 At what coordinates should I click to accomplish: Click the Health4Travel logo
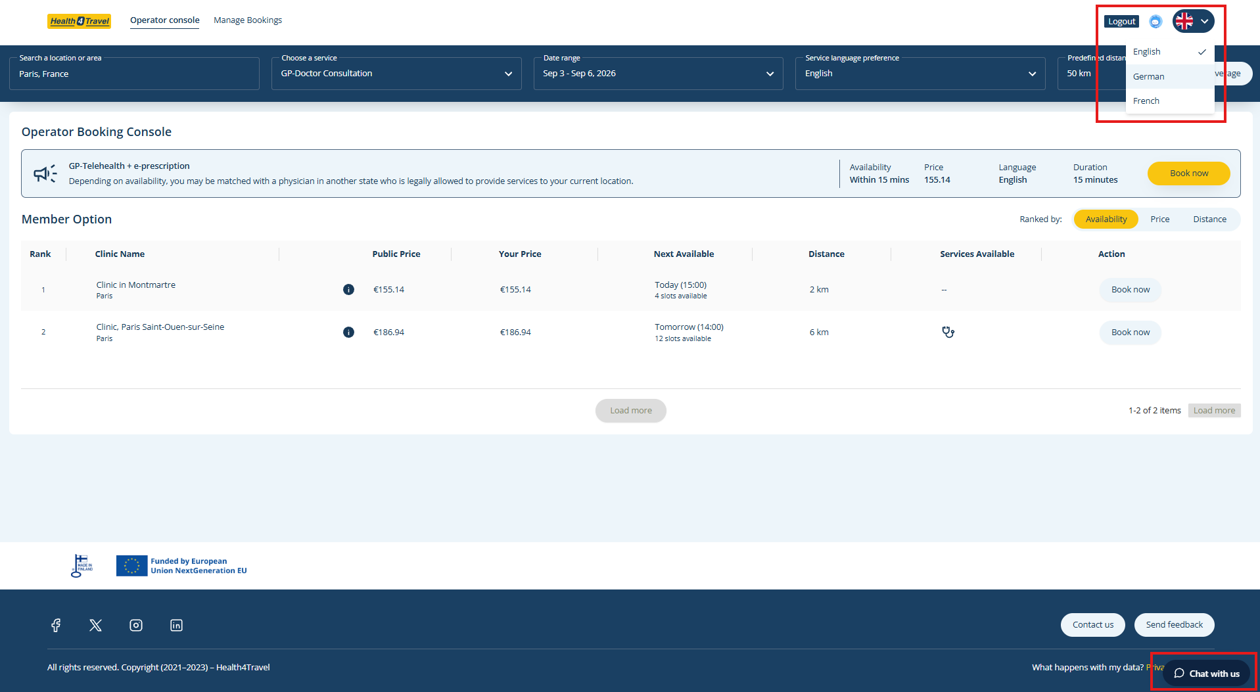click(x=79, y=21)
